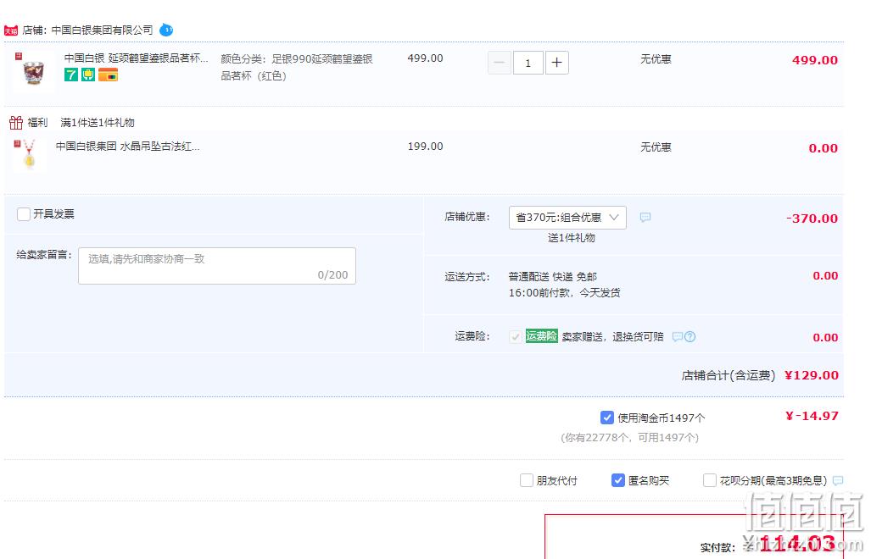
Task: Click the 颜色分类 足银990 variant text
Action: [x=297, y=67]
